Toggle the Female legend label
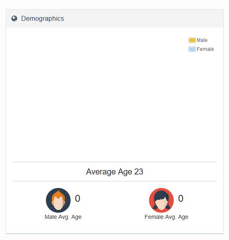 pyautogui.click(x=205, y=49)
